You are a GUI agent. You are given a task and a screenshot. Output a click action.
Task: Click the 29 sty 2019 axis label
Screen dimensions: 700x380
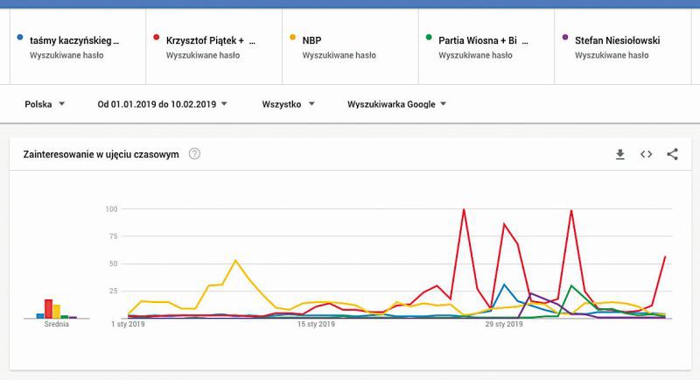pyautogui.click(x=504, y=325)
